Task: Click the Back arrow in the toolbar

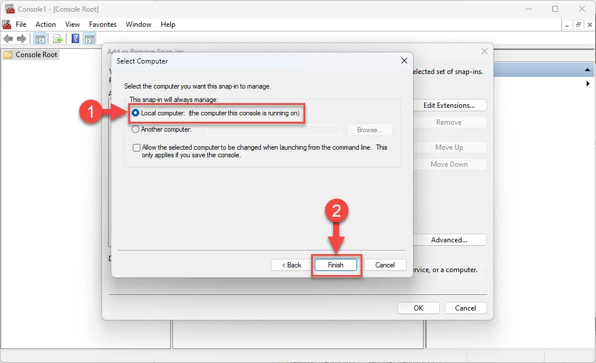Action: [8, 39]
